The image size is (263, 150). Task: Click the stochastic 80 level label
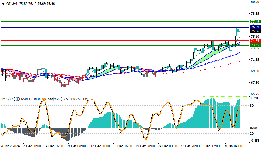coord(252,106)
